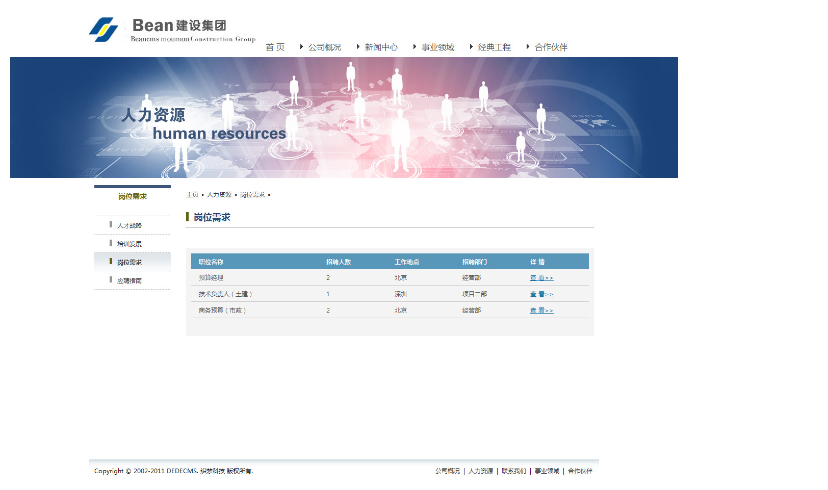
Task: Select 培训发展 in the sidebar
Action: (x=130, y=244)
